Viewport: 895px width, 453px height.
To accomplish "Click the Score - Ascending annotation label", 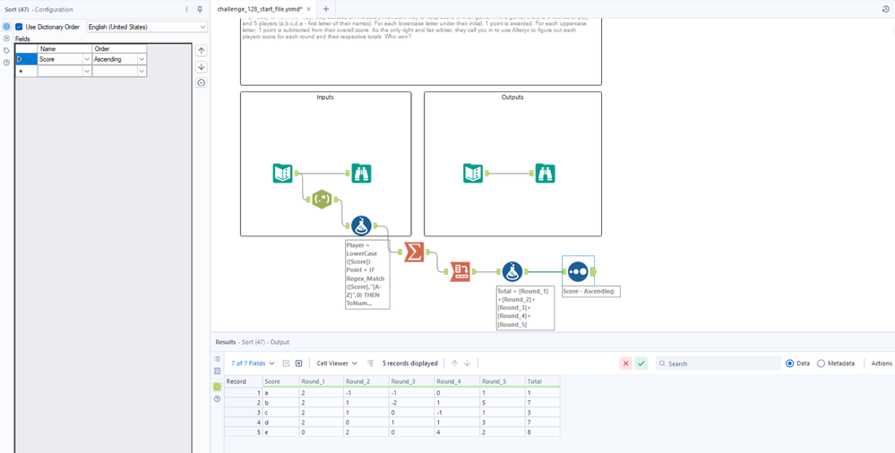I will 590,292.
